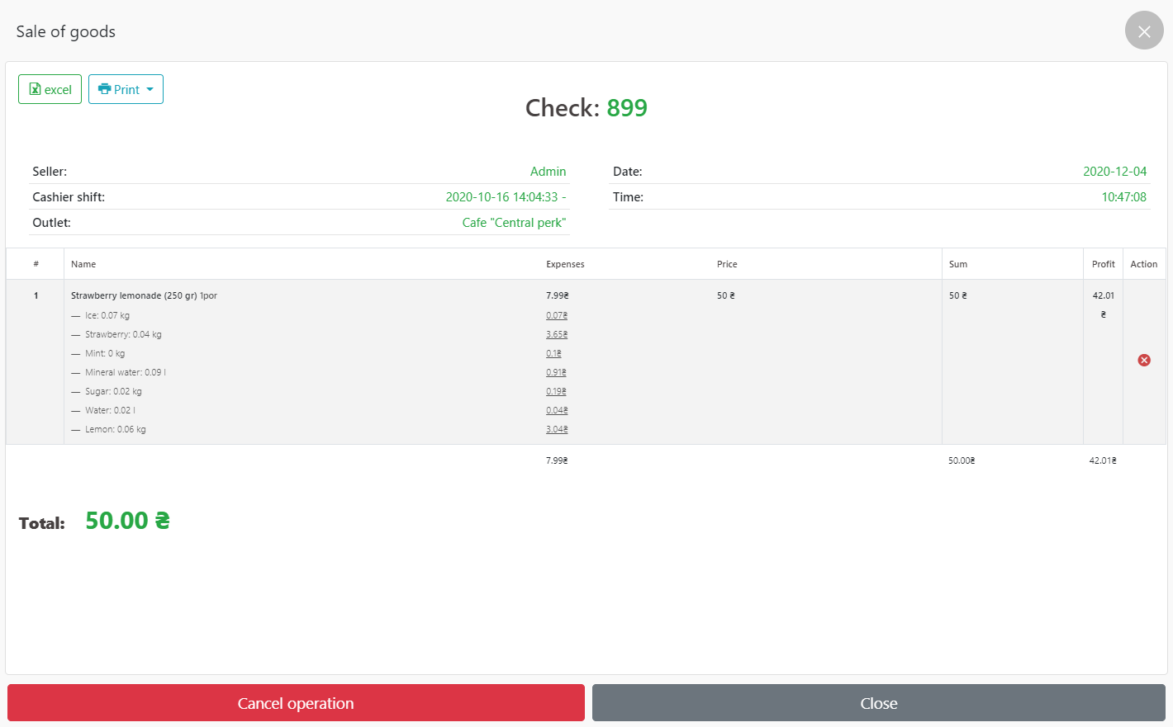This screenshot has height=727, width=1173.
Task: Click the red delete icon in Action column
Action: pyautogui.click(x=1144, y=361)
